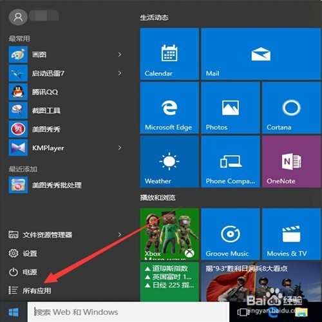322x322 pixels.
Task: Click the 道琼斯指数 stock line
Action: point(166,269)
